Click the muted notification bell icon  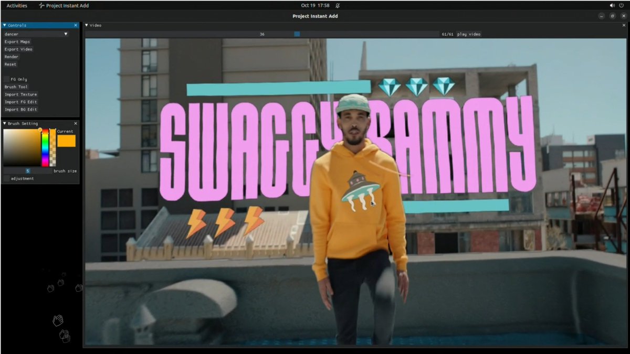tap(338, 5)
